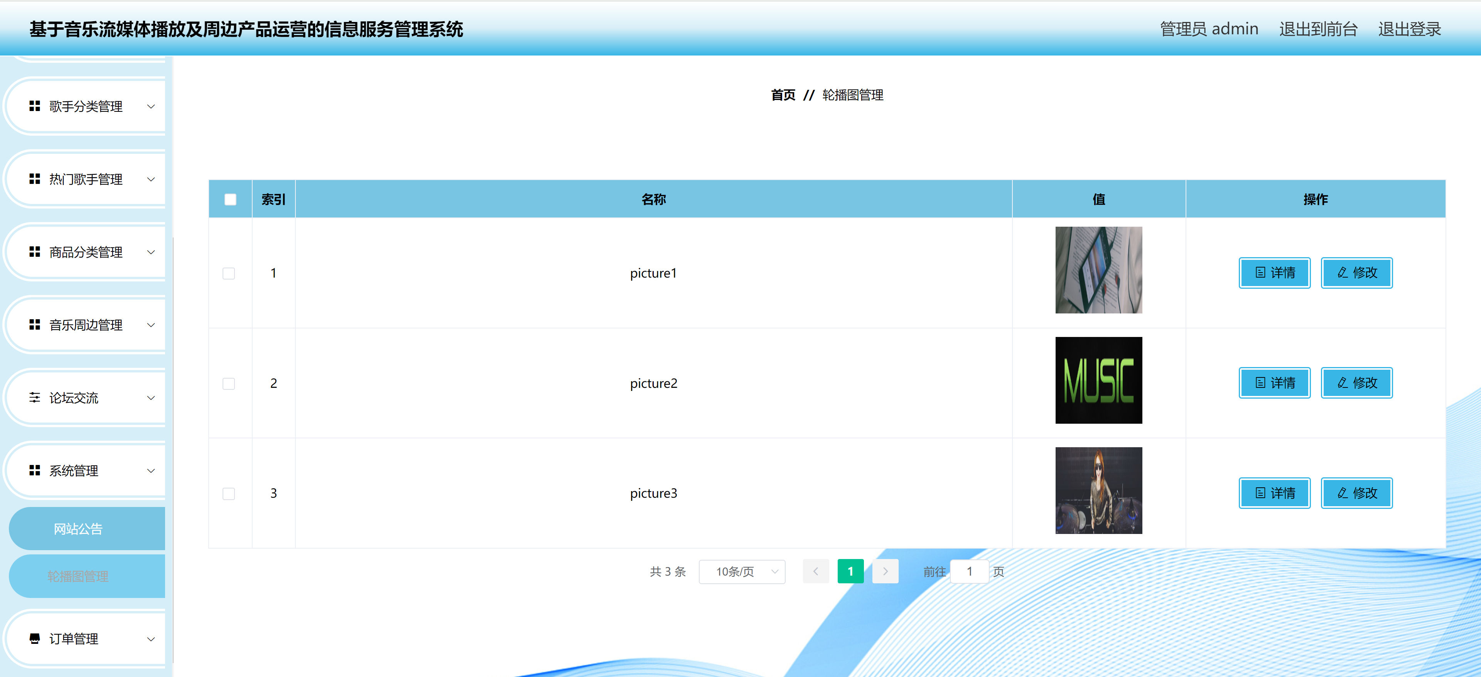This screenshot has width=1481, height=677.
Task: Click the 订单管理 sidebar icon
Action: [34, 639]
